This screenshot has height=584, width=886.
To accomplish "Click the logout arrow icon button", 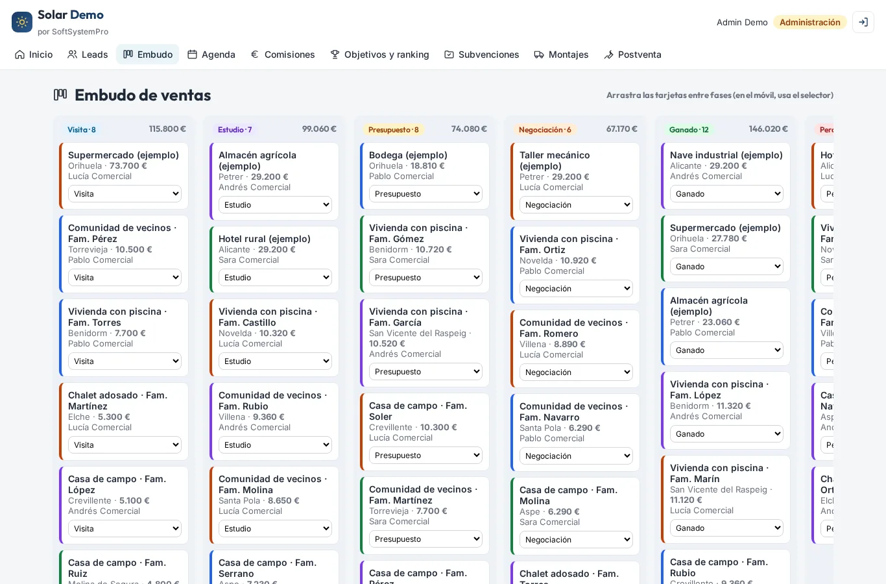I will [x=863, y=22].
